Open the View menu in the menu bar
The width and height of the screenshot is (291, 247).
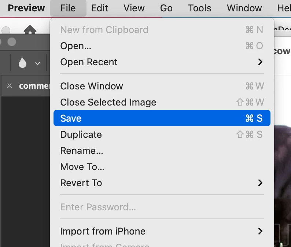pos(134,8)
